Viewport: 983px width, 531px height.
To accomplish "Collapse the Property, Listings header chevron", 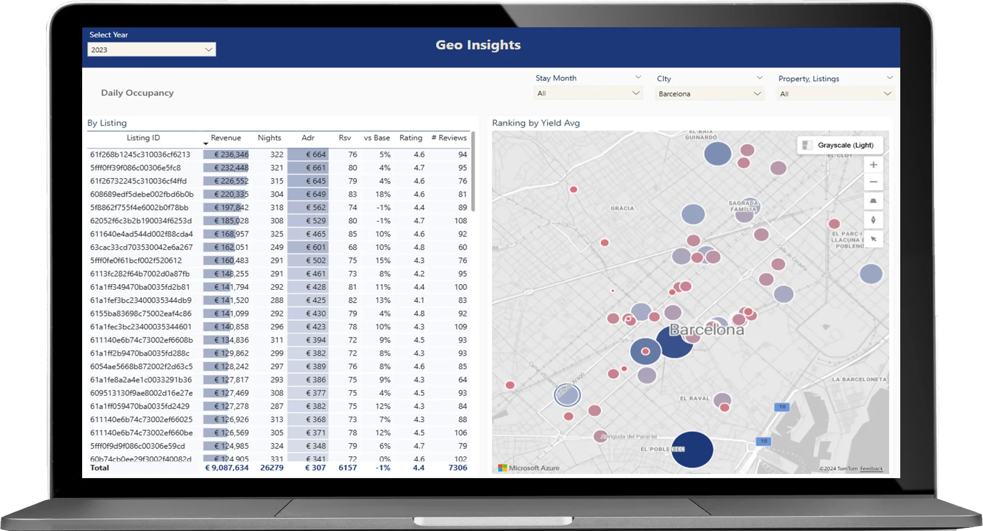I will [890, 78].
